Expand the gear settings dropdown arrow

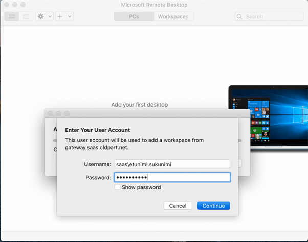(50, 16)
